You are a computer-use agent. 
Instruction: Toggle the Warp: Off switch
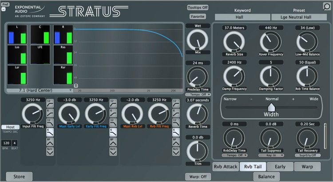pyautogui.click(x=198, y=177)
